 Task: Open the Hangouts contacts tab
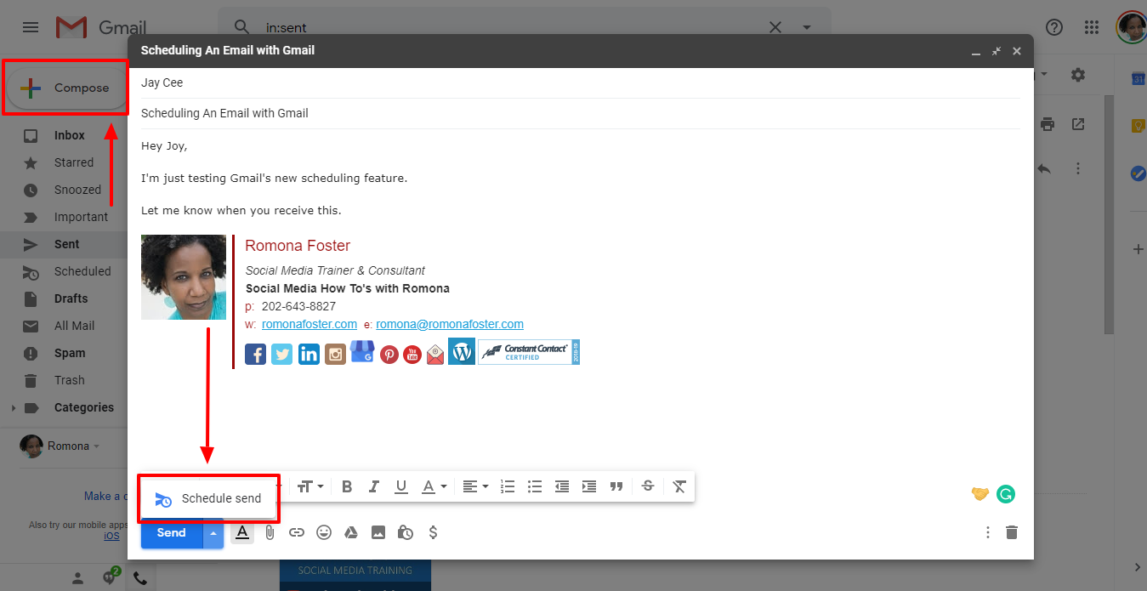point(77,578)
